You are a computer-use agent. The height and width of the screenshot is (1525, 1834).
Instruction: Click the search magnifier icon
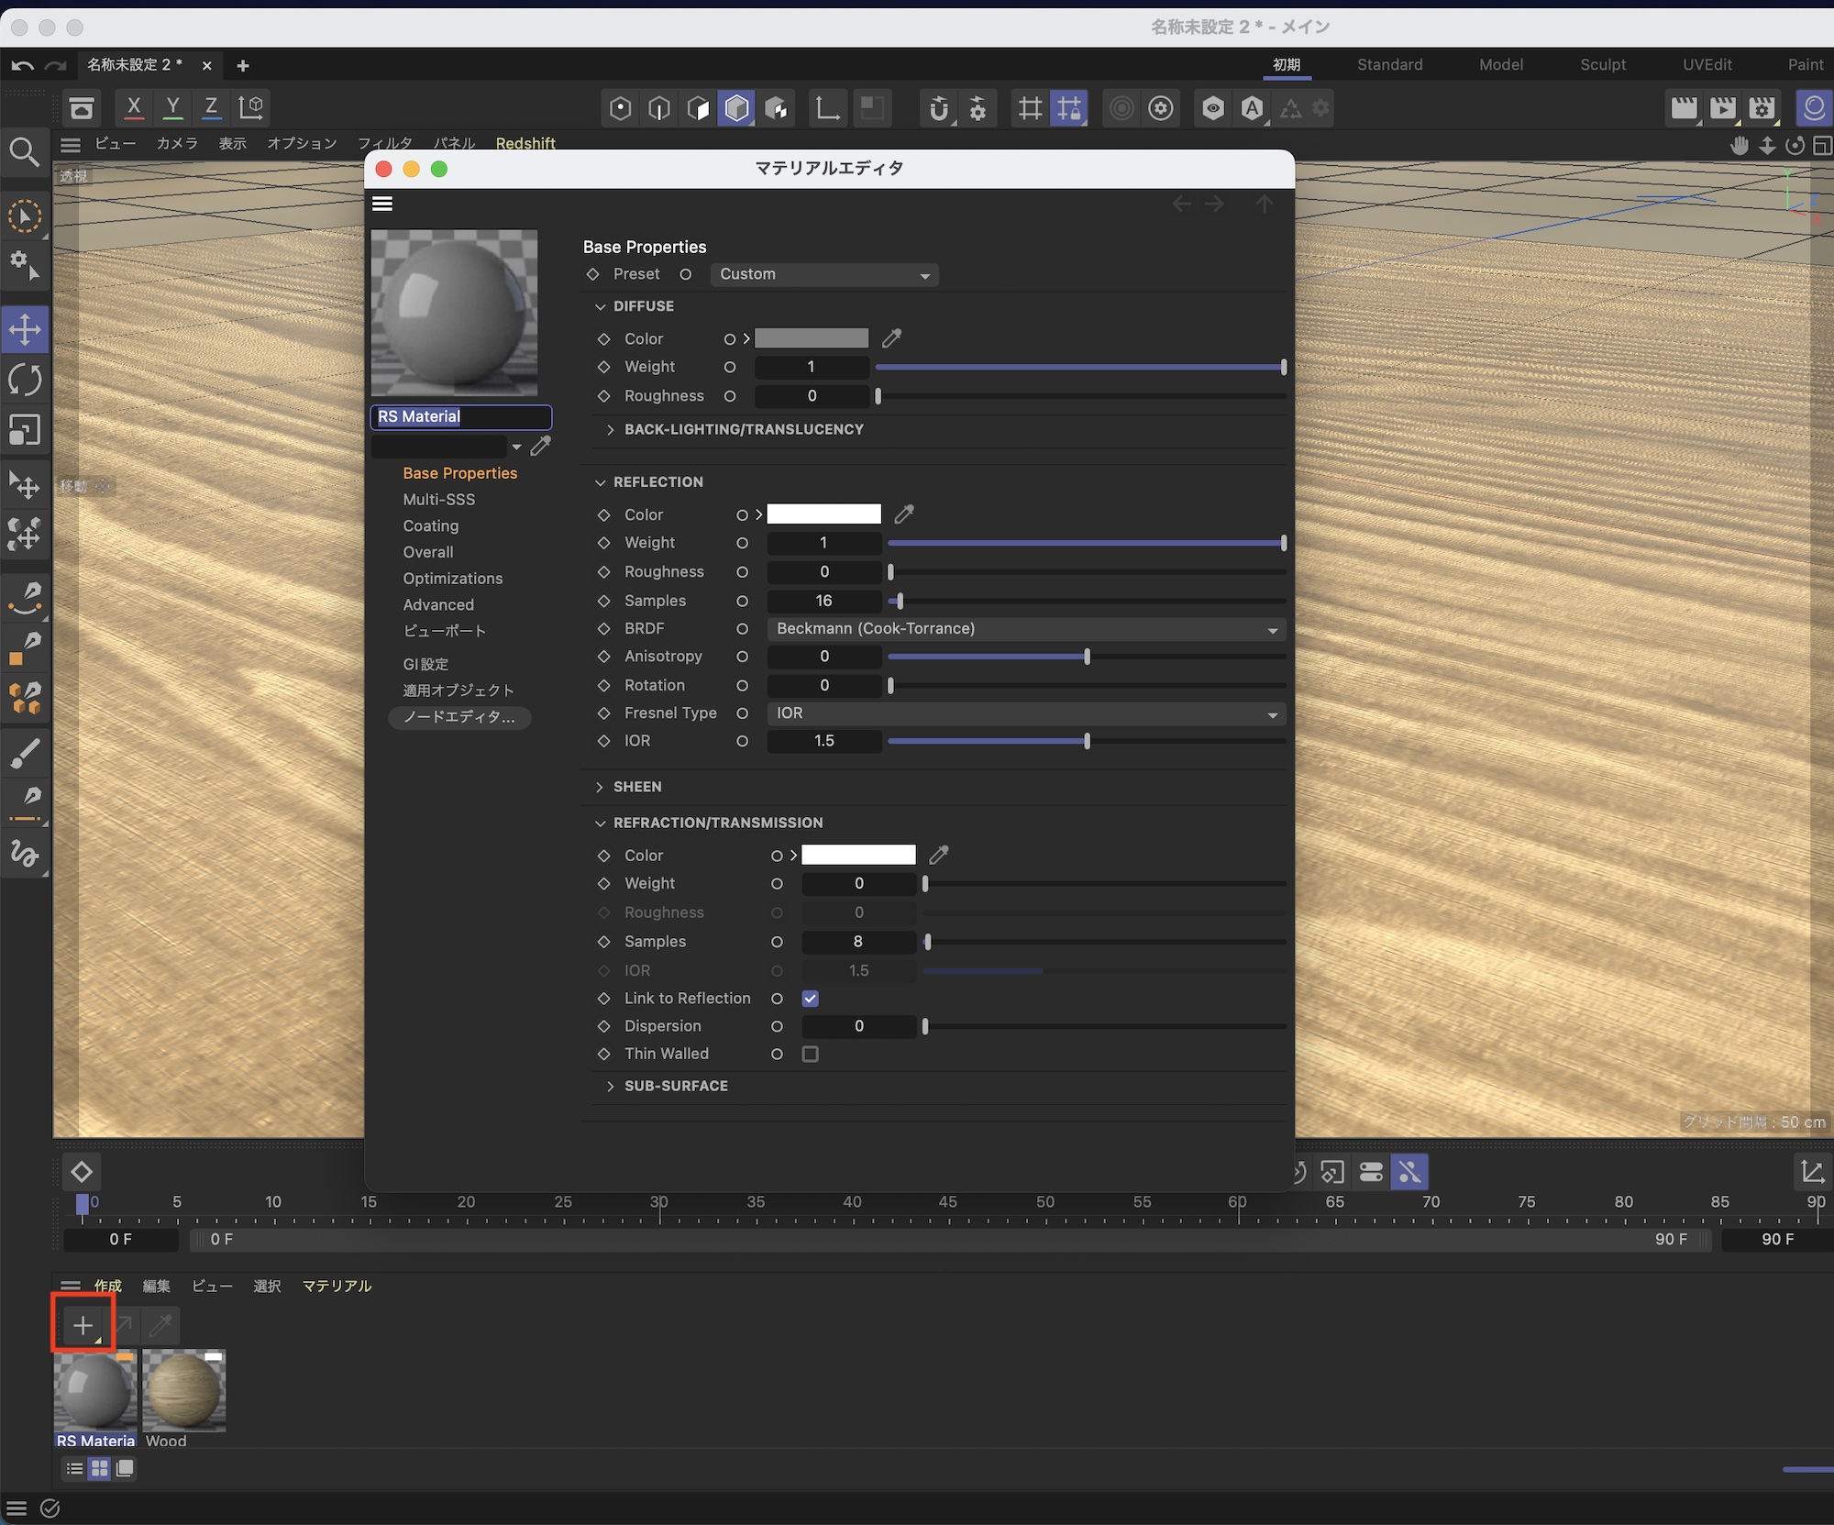point(24,152)
